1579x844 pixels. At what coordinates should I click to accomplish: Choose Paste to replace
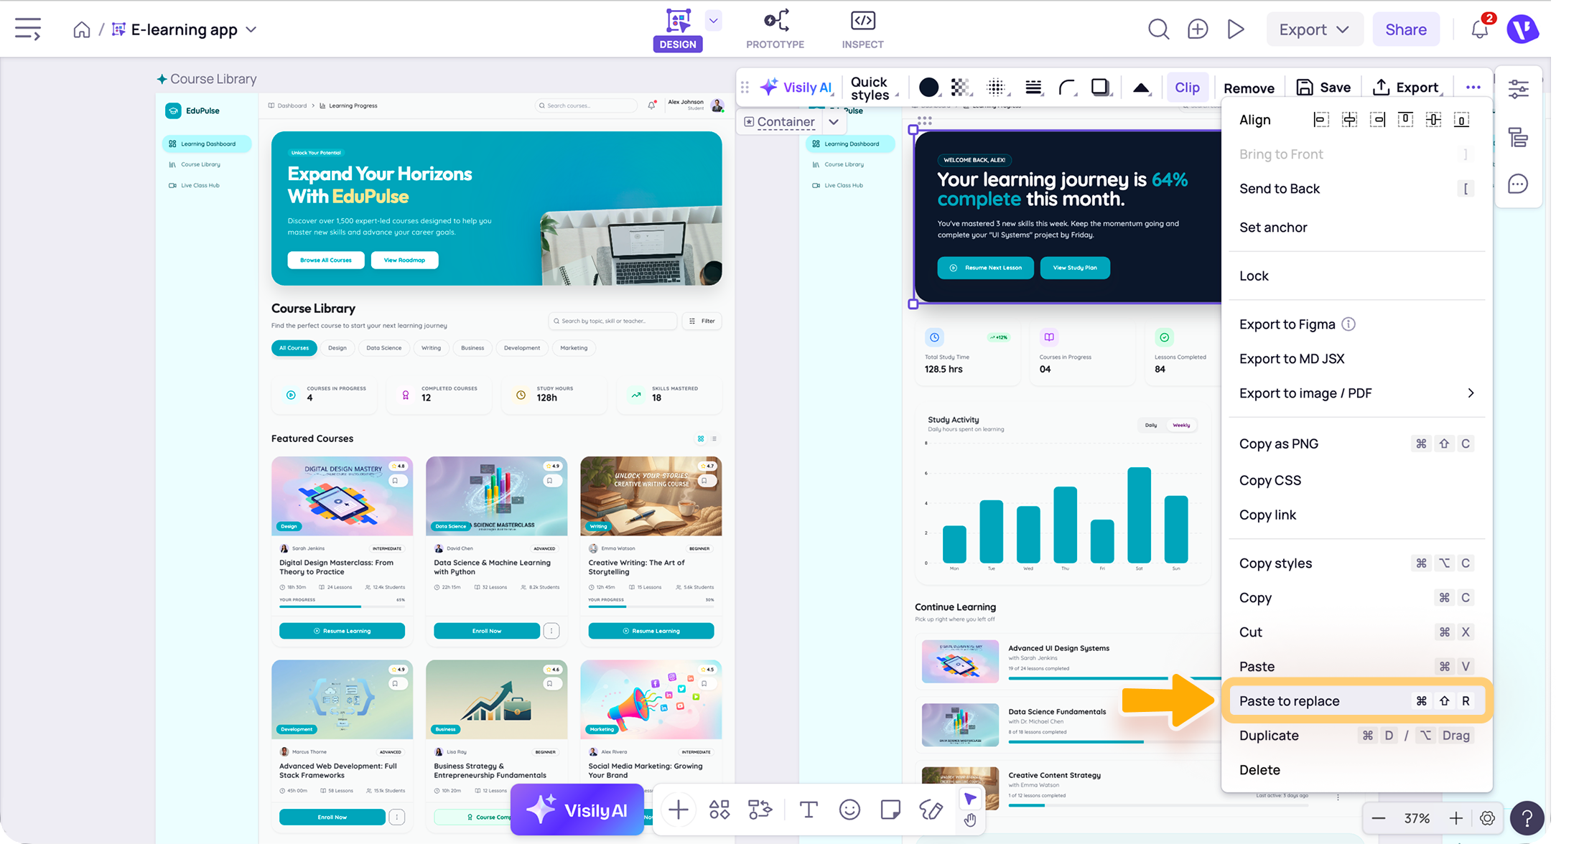pyautogui.click(x=1356, y=701)
